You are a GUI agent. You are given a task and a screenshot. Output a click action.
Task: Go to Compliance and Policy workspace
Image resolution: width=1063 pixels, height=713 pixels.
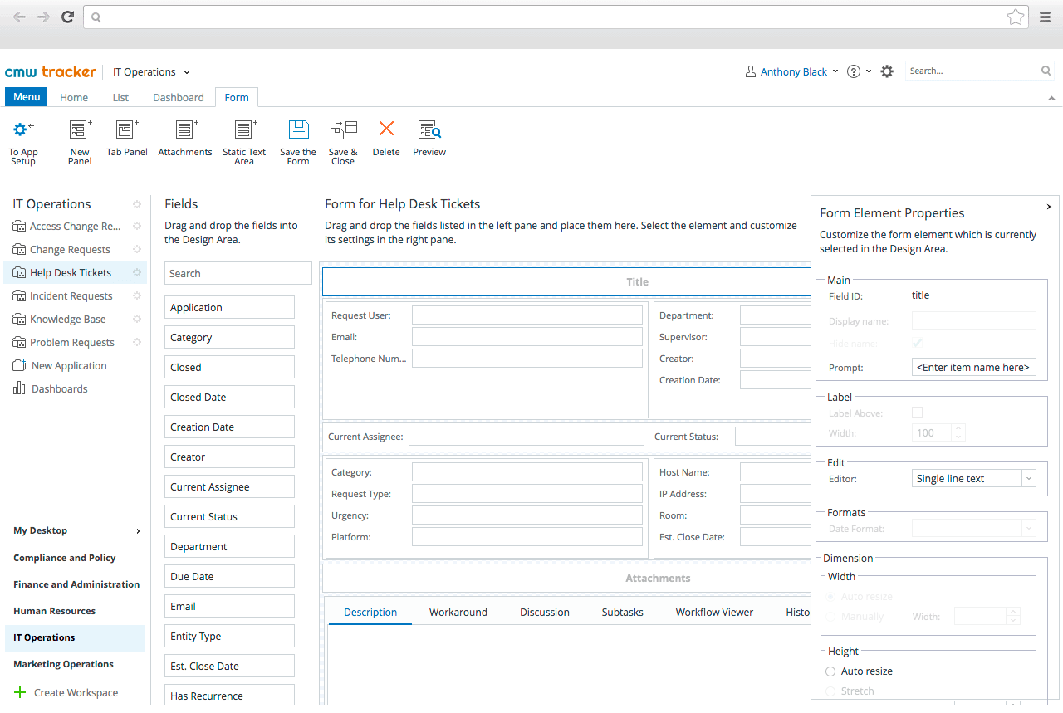pos(65,558)
